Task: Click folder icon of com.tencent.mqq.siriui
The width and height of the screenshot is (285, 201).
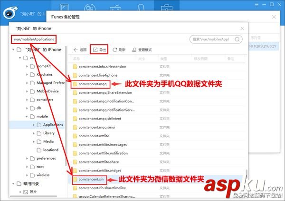Action: [x=75, y=127]
